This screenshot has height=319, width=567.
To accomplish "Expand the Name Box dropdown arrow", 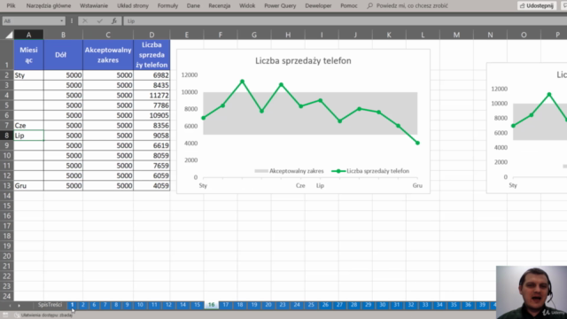I will coord(62,21).
